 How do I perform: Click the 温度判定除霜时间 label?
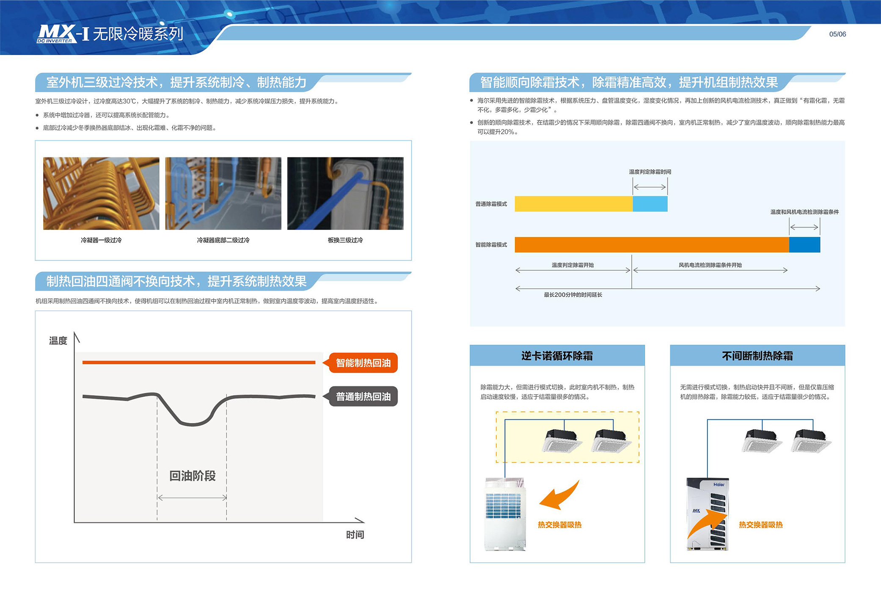650,172
